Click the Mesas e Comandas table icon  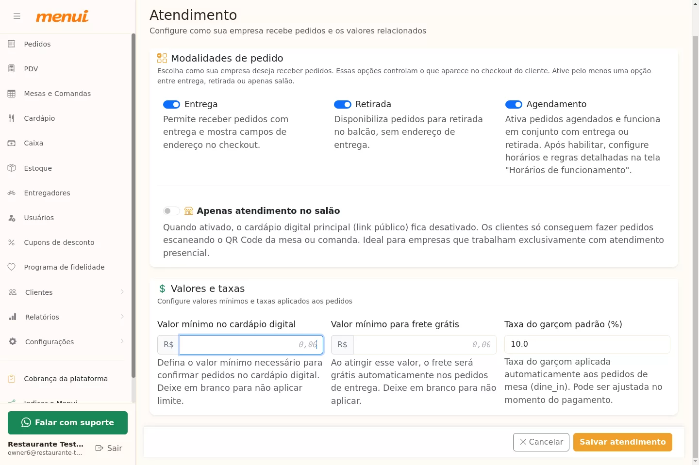12,94
